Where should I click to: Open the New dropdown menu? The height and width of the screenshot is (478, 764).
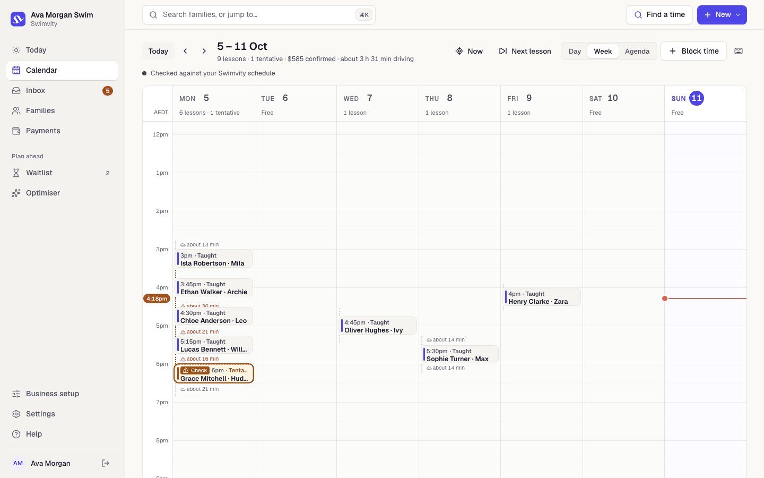pyautogui.click(x=722, y=15)
